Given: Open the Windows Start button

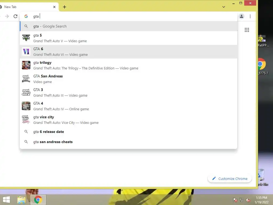Looking at the screenshot, I should (6, 200).
